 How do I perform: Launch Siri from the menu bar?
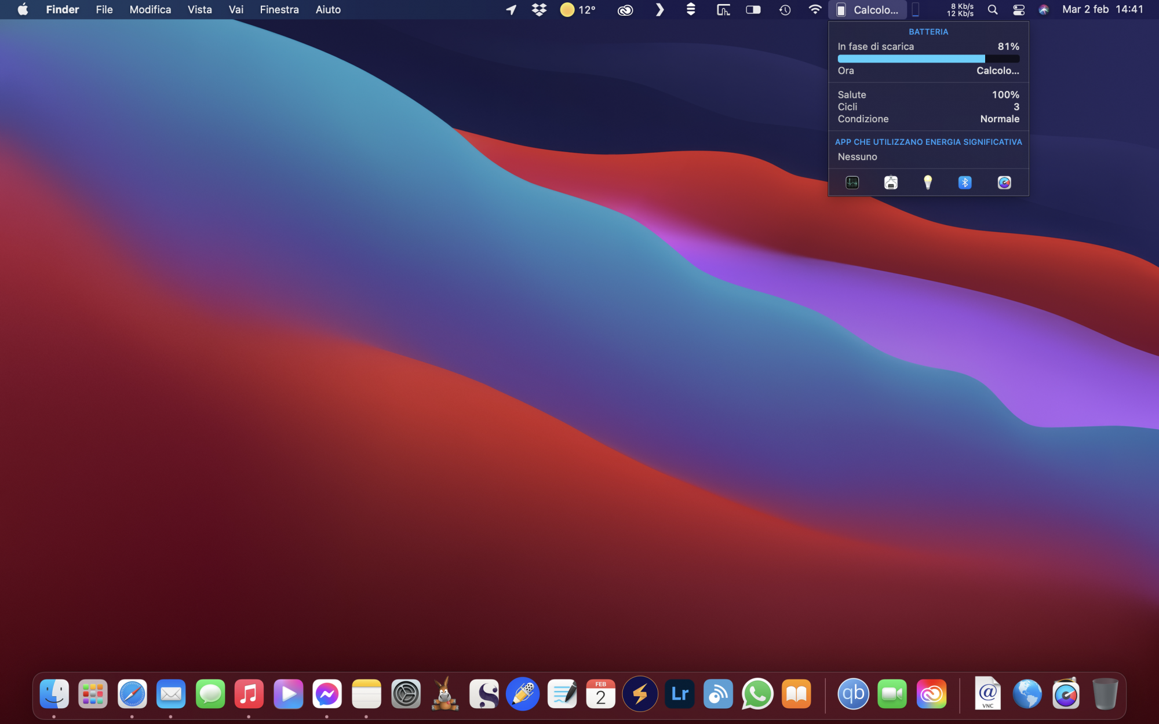point(1044,10)
